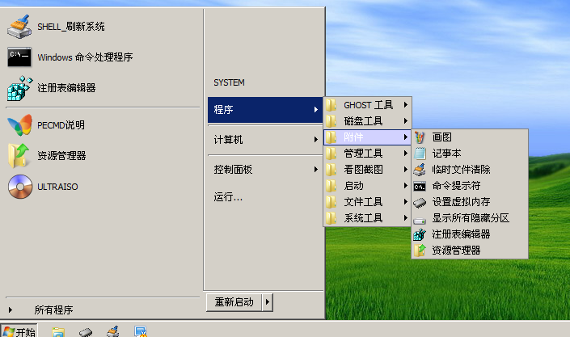Click the 注册表编辑器 icon in 附件 submenu
570x337 pixels.
(420, 234)
